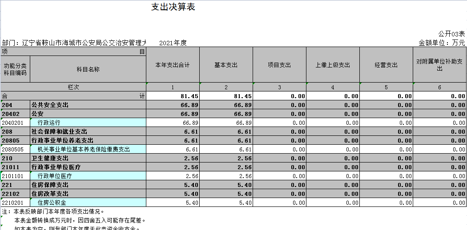Screen dimensions: 467x230
Task: Click column number 6 in 栏次 row
Action: pyautogui.click(x=439, y=87)
